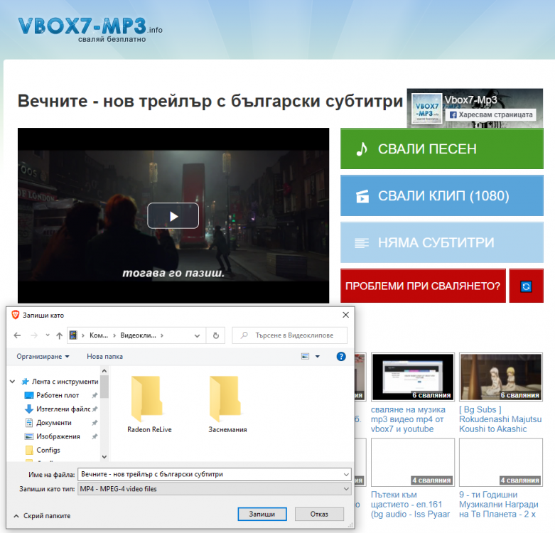555x533 pixels.
Task: Collapse folders with Скрий папките
Action: [42, 516]
